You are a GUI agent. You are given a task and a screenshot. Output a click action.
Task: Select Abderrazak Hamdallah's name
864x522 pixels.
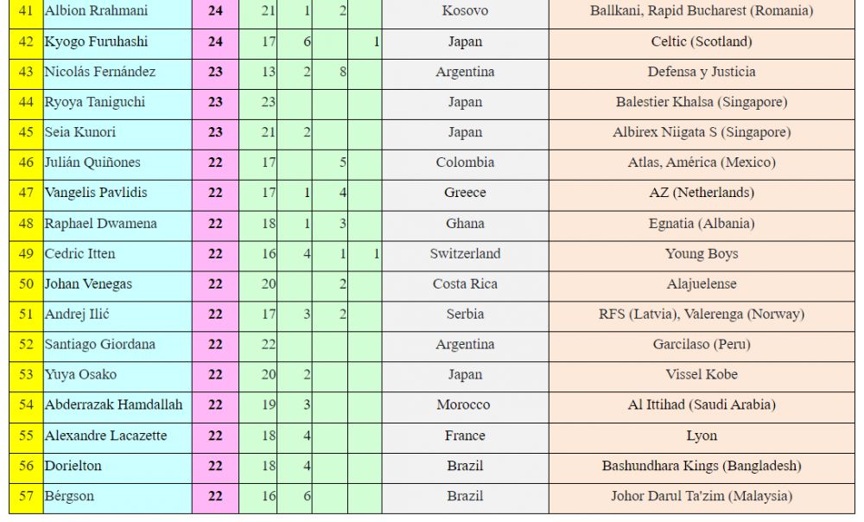click(113, 405)
